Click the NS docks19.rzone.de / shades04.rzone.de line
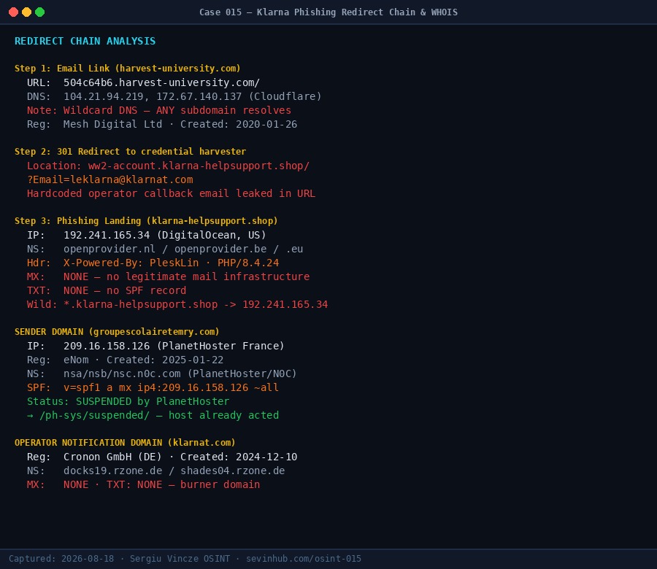The height and width of the screenshot is (569, 657). 156,471
